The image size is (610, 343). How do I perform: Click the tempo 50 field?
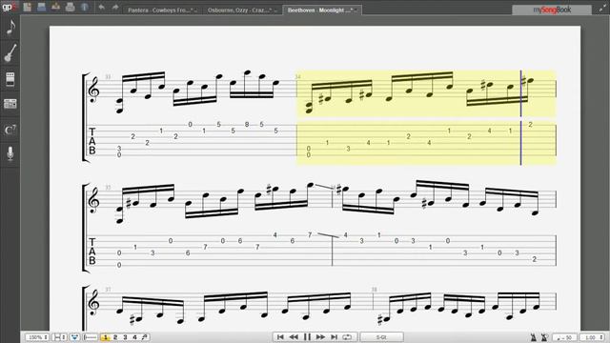click(x=565, y=337)
